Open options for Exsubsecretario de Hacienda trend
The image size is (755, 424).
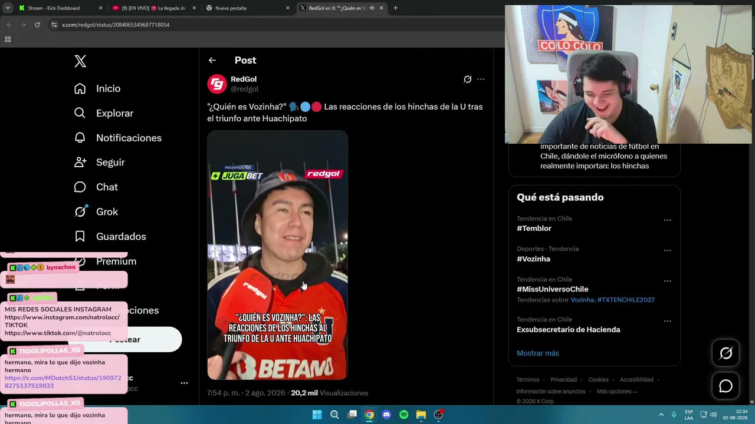click(x=668, y=322)
